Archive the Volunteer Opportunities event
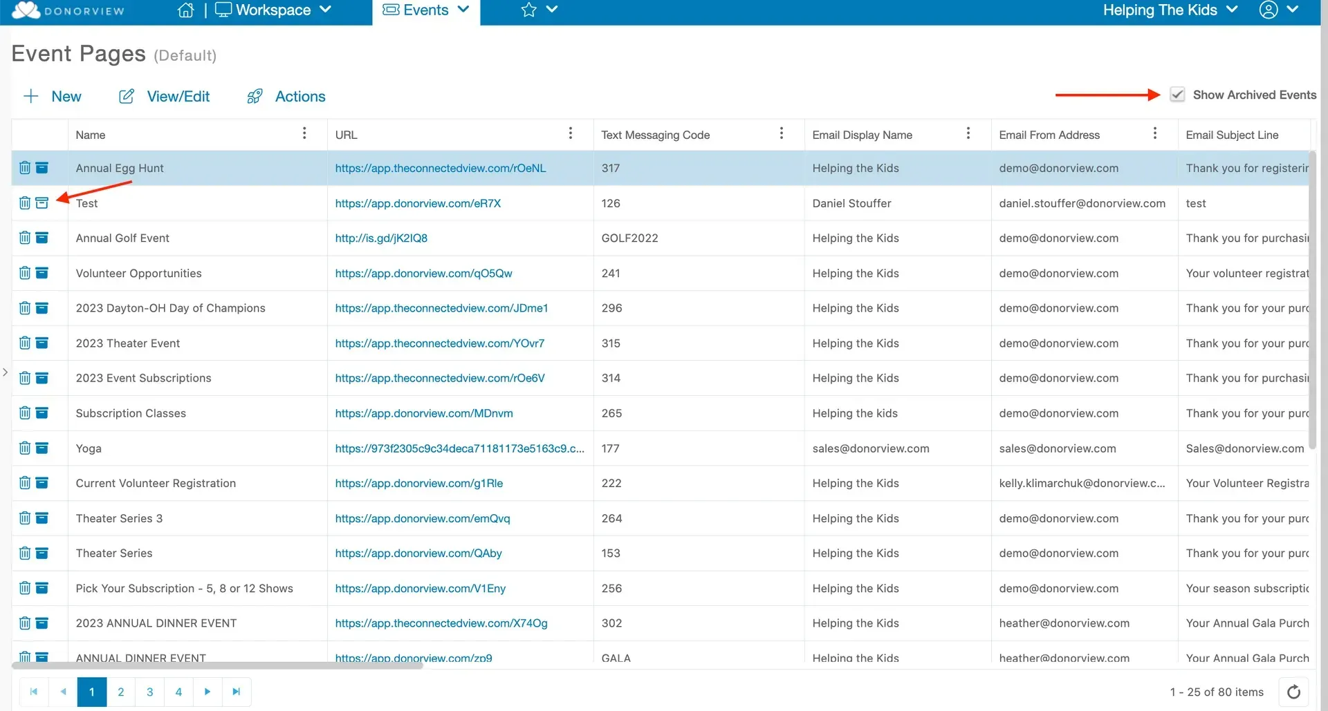The image size is (1328, 711). [42, 273]
